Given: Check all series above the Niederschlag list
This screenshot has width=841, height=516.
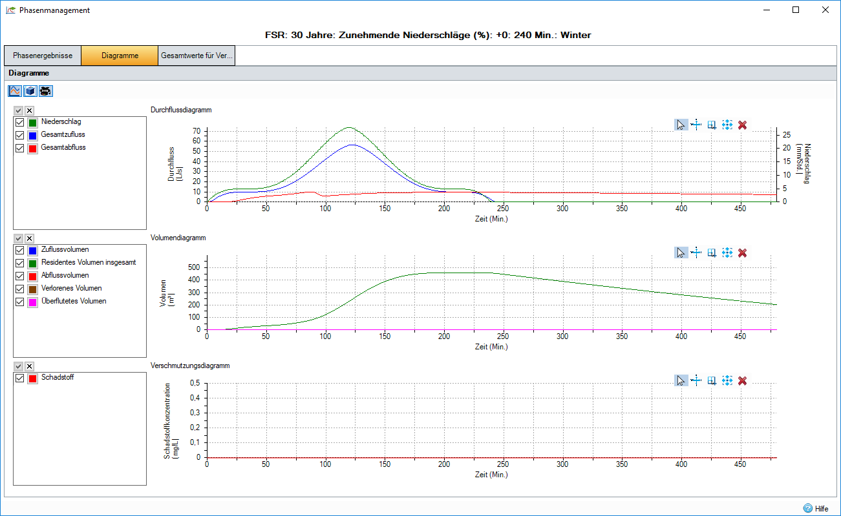Looking at the screenshot, I should pyautogui.click(x=19, y=111).
